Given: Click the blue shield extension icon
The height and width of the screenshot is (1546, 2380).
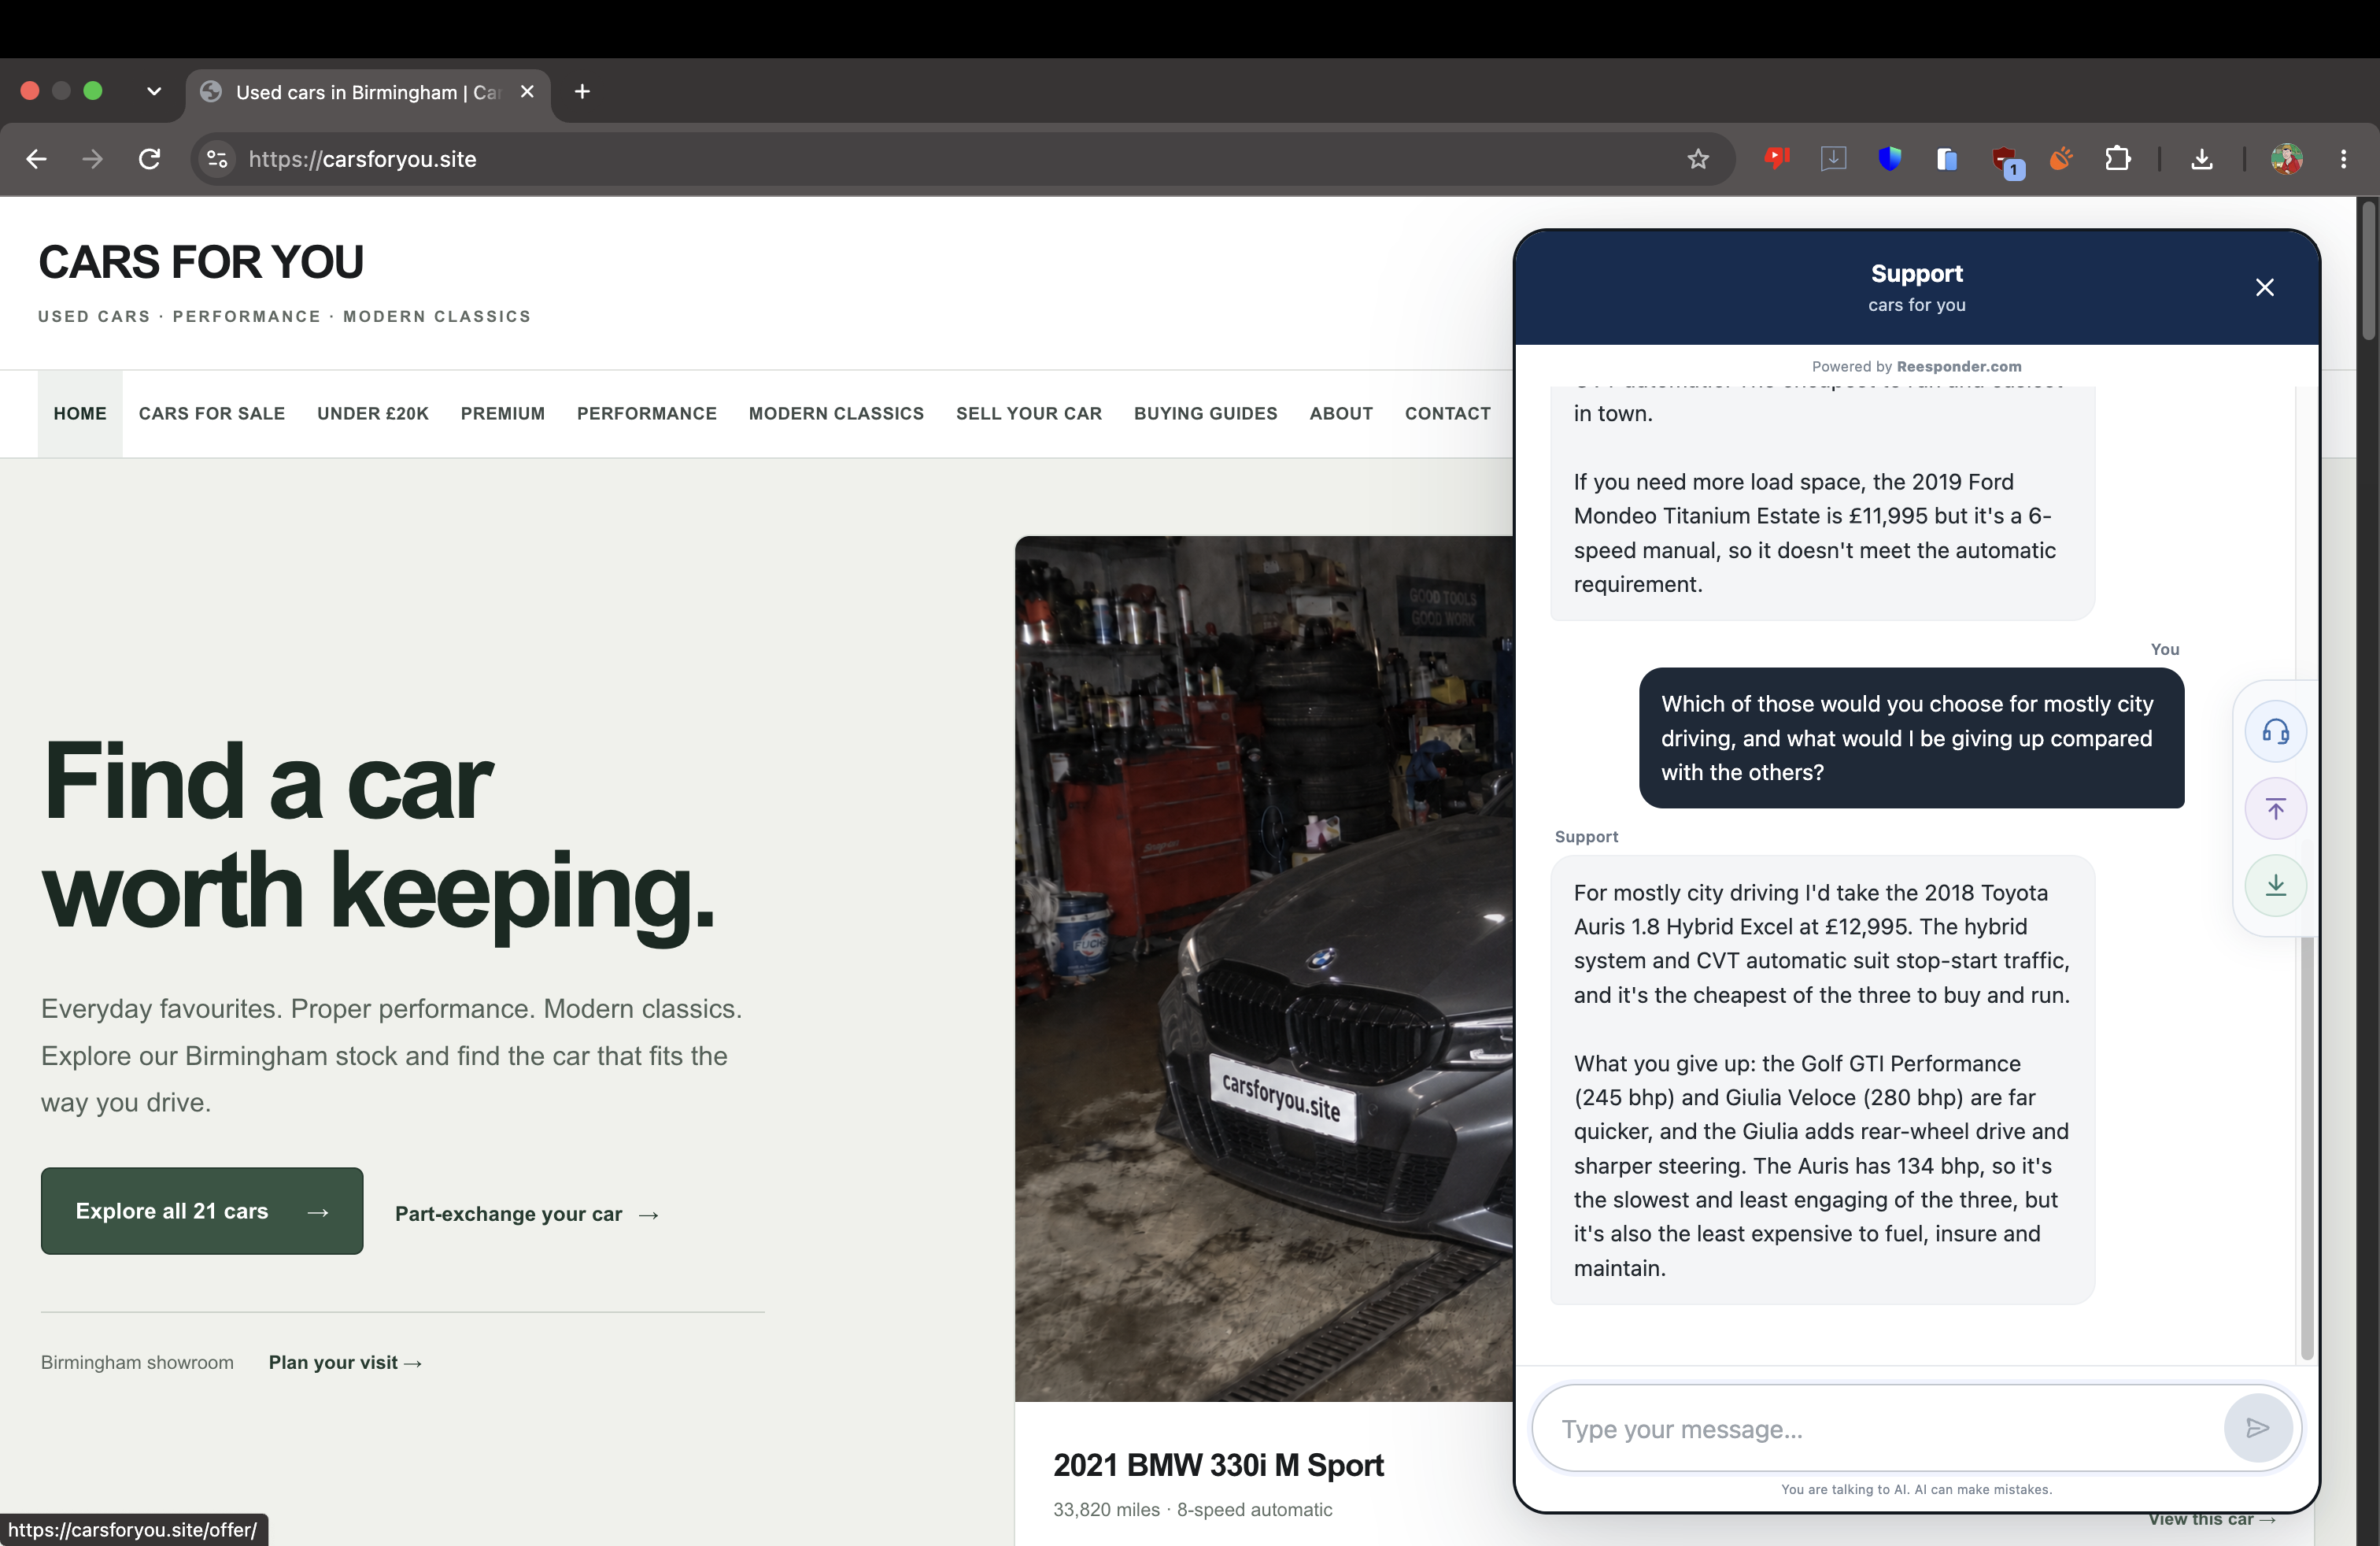Looking at the screenshot, I should pyautogui.click(x=1889, y=159).
